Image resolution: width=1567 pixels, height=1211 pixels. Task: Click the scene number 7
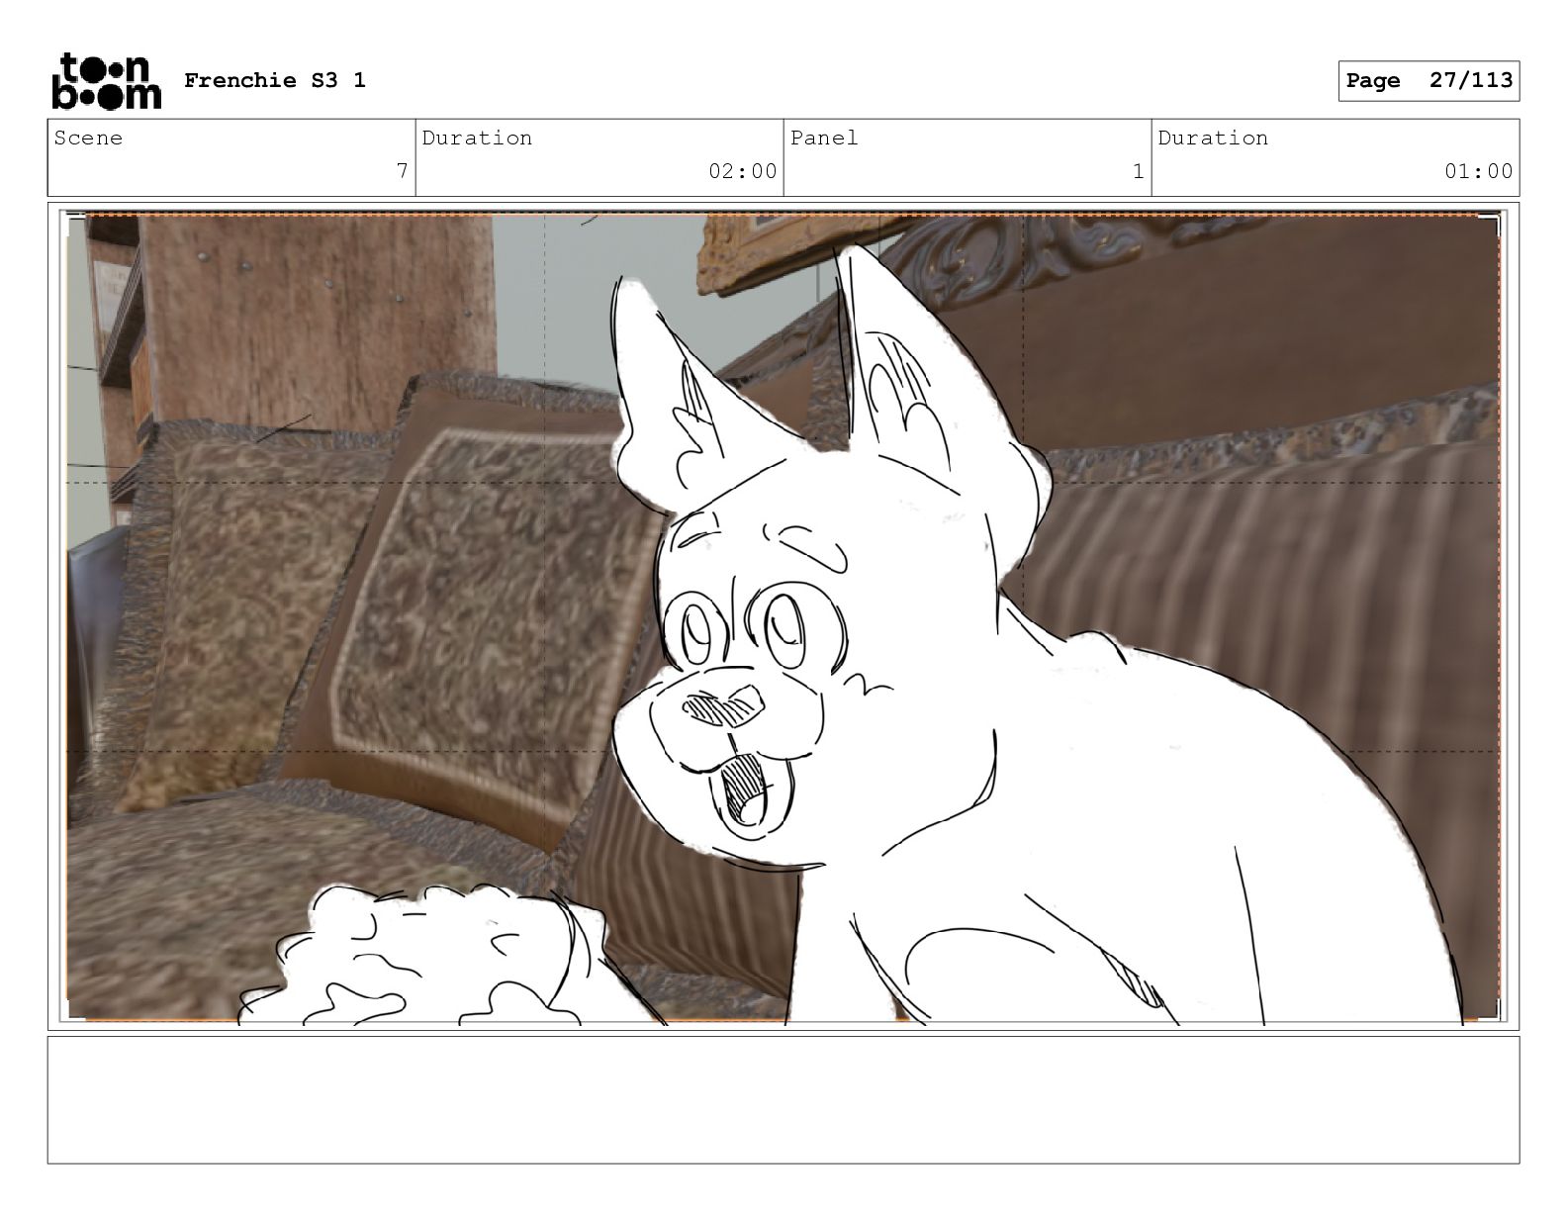point(402,171)
